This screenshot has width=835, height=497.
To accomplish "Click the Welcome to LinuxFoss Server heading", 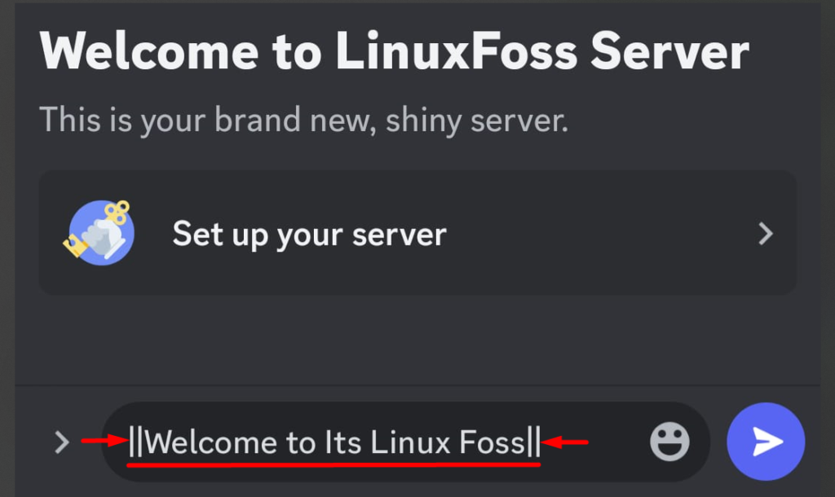I will [x=394, y=51].
